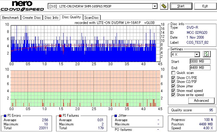Click the date value 1 Nov 2006
Viewport: 217px width, 132px height.
[195, 37]
